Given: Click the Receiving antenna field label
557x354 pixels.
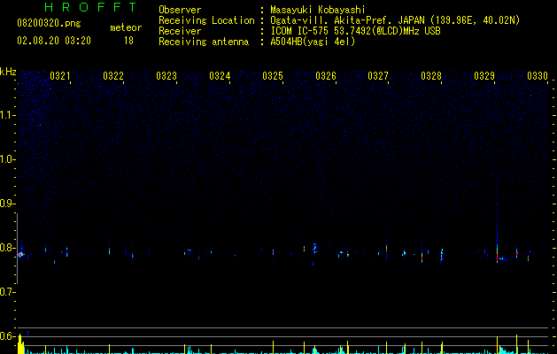Looking at the screenshot, I should coord(204,42).
